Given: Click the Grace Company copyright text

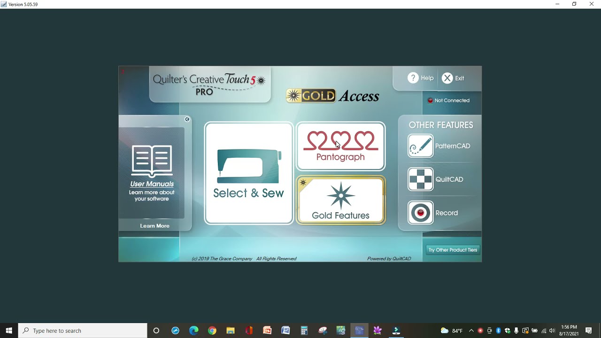Looking at the screenshot, I should pos(244,259).
